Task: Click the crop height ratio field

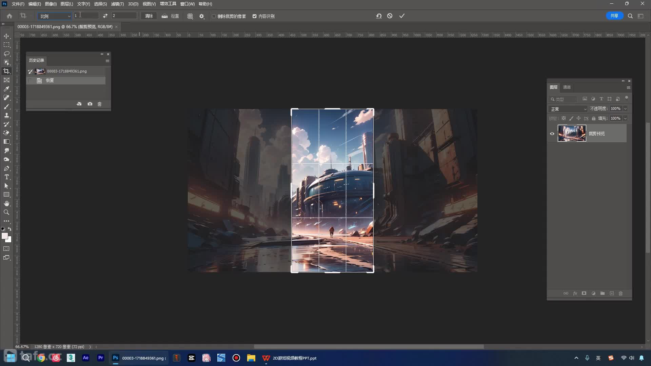Action: click(124, 16)
